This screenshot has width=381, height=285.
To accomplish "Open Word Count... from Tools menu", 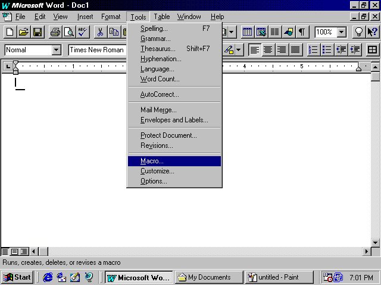I will (x=174, y=79).
